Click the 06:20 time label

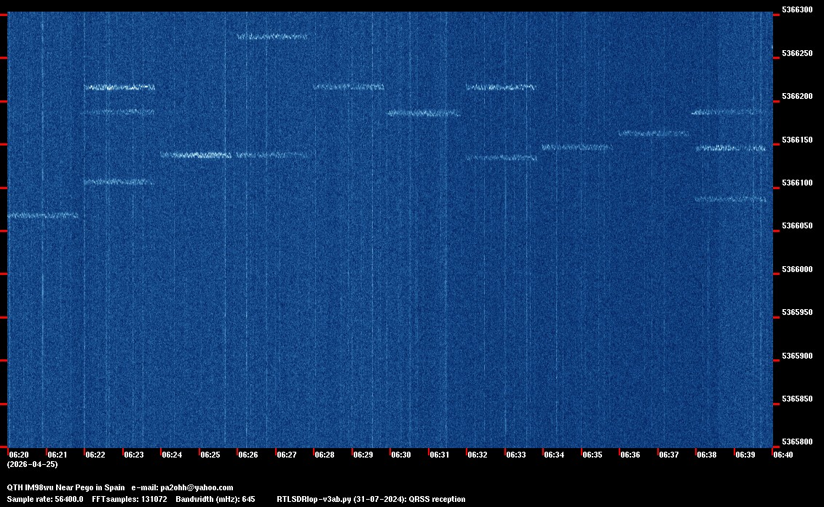pyautogui.click(x=19, y=455)
